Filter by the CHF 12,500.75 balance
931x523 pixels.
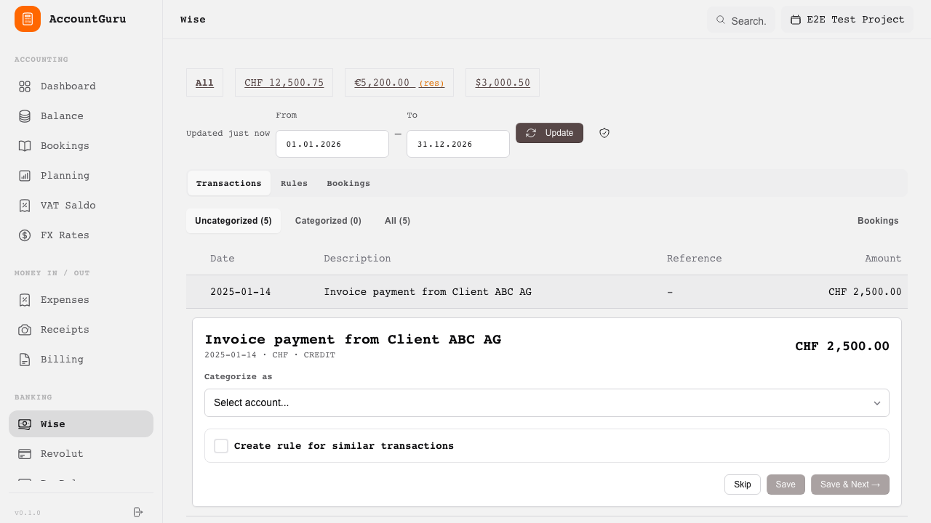click(284, 83)
